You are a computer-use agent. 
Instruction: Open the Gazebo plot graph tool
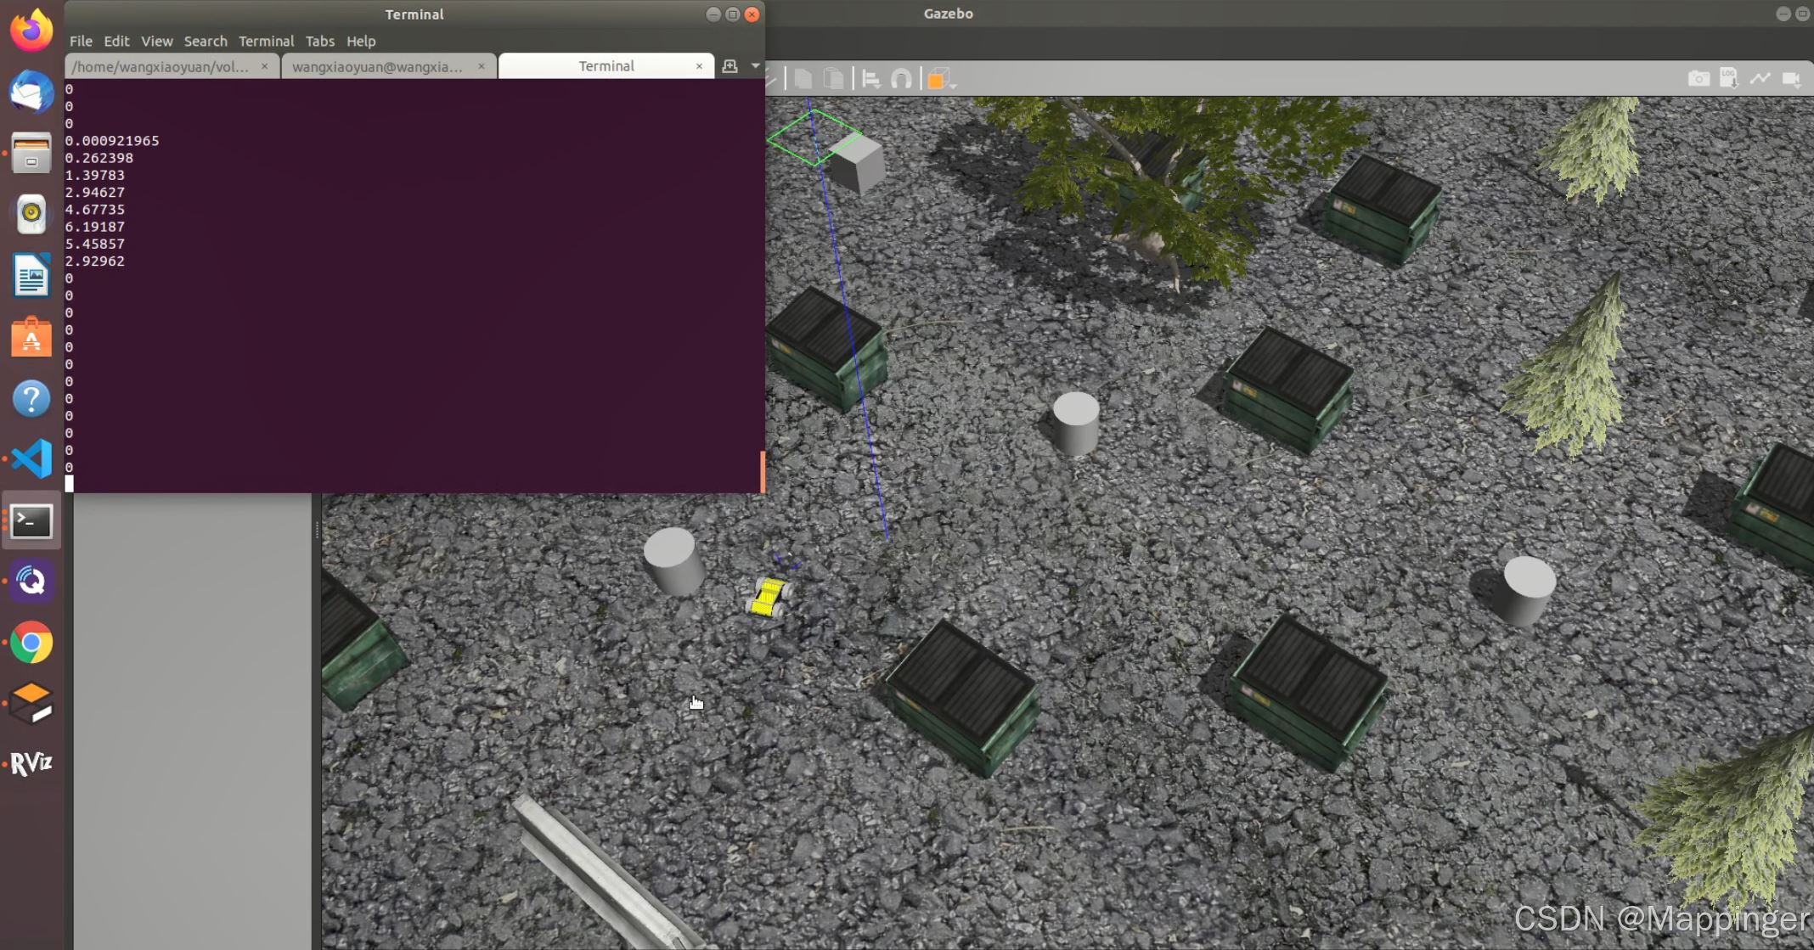pos(1760,79)
